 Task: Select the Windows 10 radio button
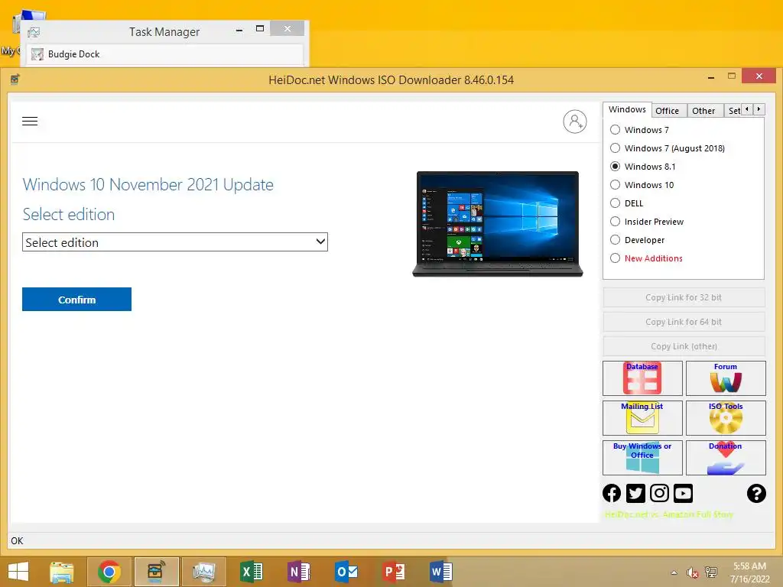(x=616, y=185)
